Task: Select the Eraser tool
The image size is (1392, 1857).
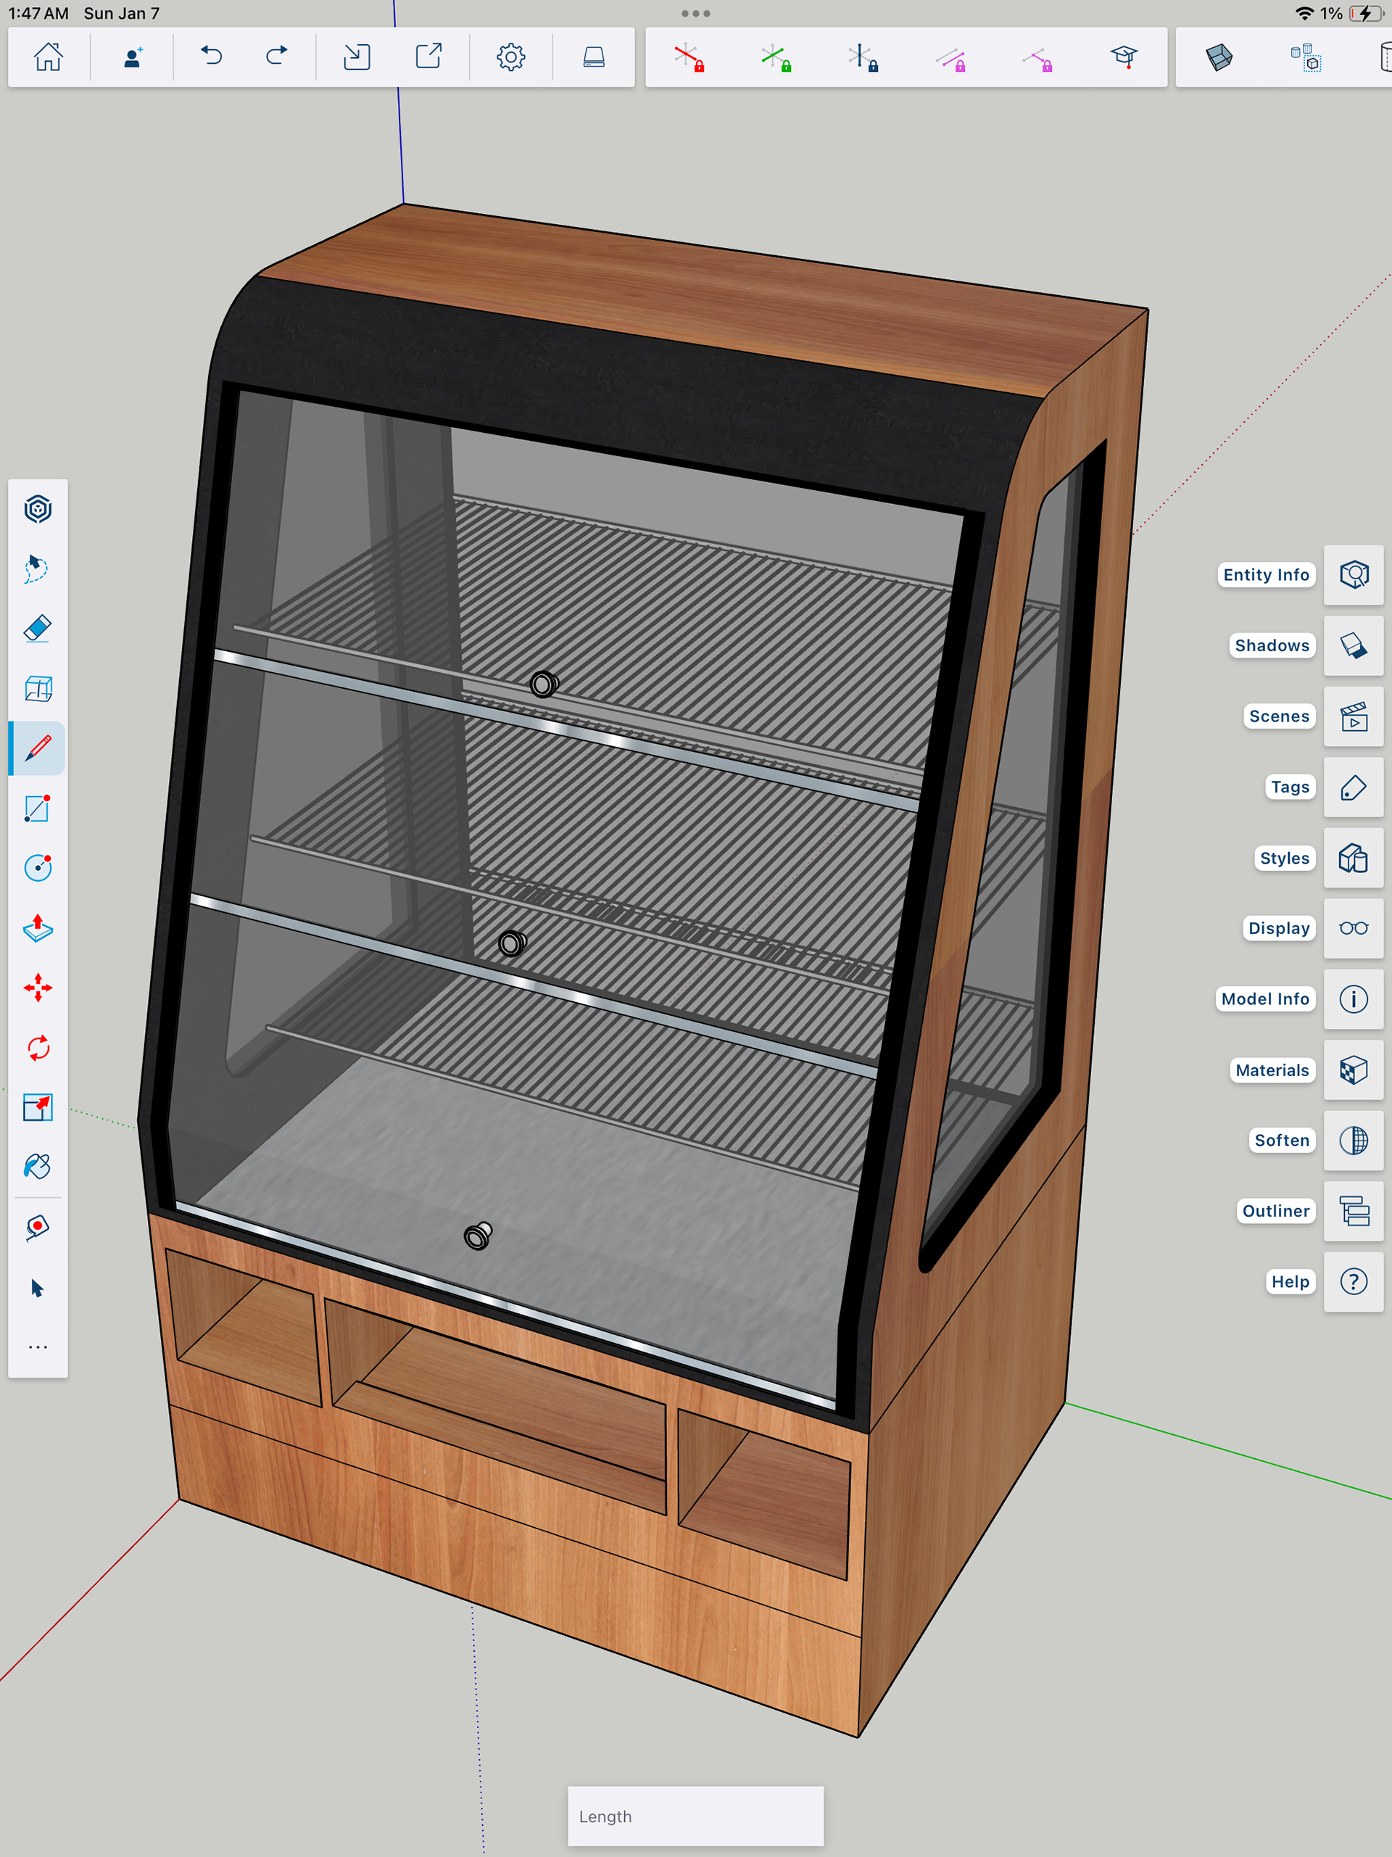Action: [x=38, y=629]
